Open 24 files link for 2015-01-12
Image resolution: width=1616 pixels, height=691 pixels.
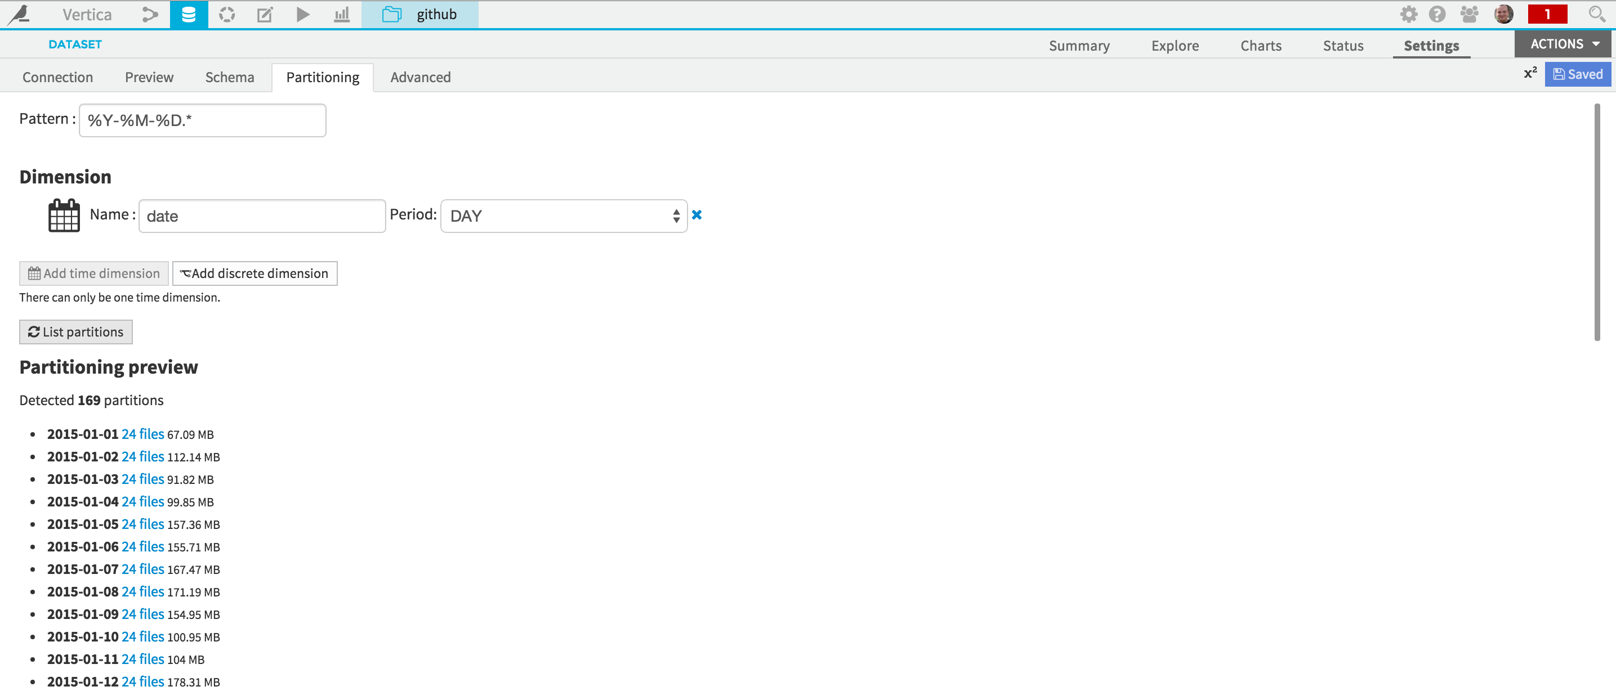(x=142, y=681)
